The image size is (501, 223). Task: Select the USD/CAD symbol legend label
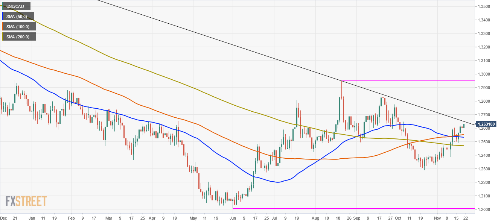[16, 6]
